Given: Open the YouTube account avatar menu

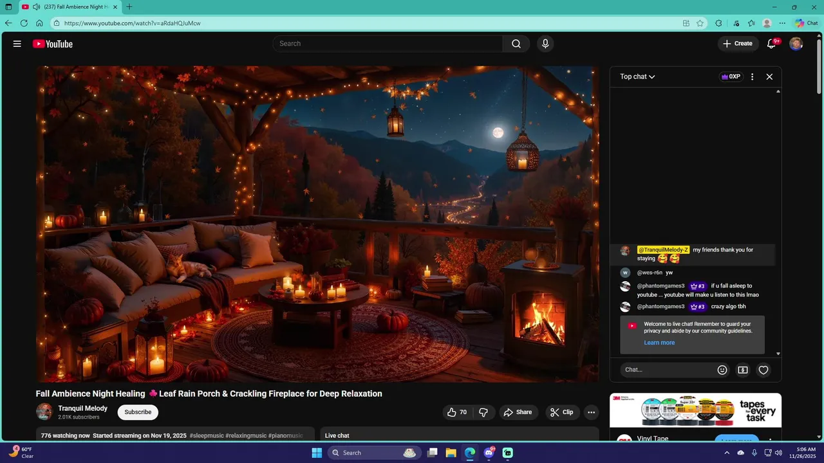Looking at the screenshot, I should [796, 44].
